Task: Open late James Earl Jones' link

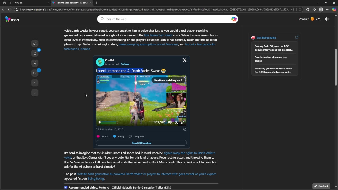Action: (158, 35)
